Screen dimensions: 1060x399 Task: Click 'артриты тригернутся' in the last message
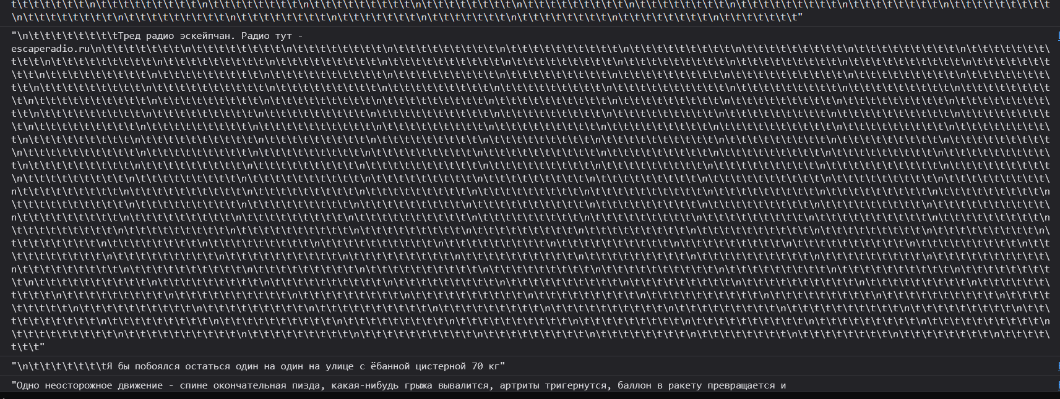click(x=553, y=385)
